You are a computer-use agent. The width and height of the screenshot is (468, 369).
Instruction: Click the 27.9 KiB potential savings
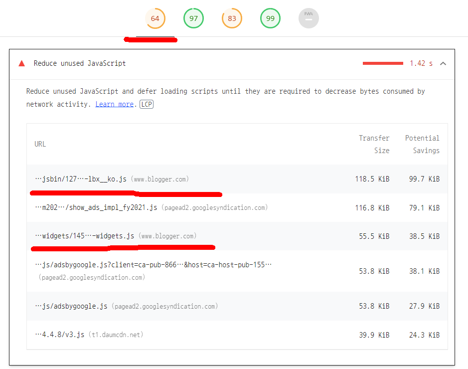tap(424, 306)
